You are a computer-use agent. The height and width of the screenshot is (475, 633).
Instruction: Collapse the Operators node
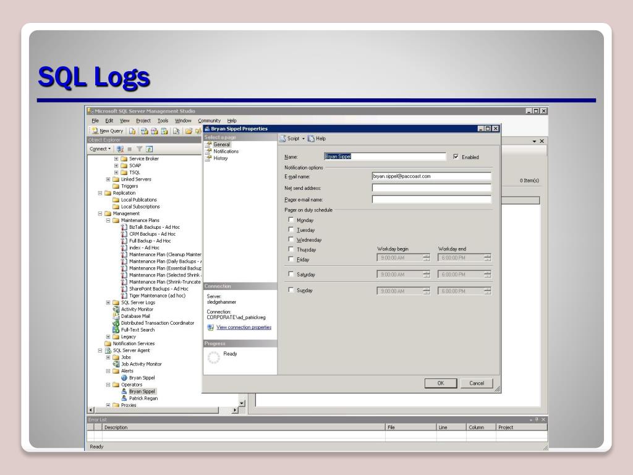tap(108, 385)
